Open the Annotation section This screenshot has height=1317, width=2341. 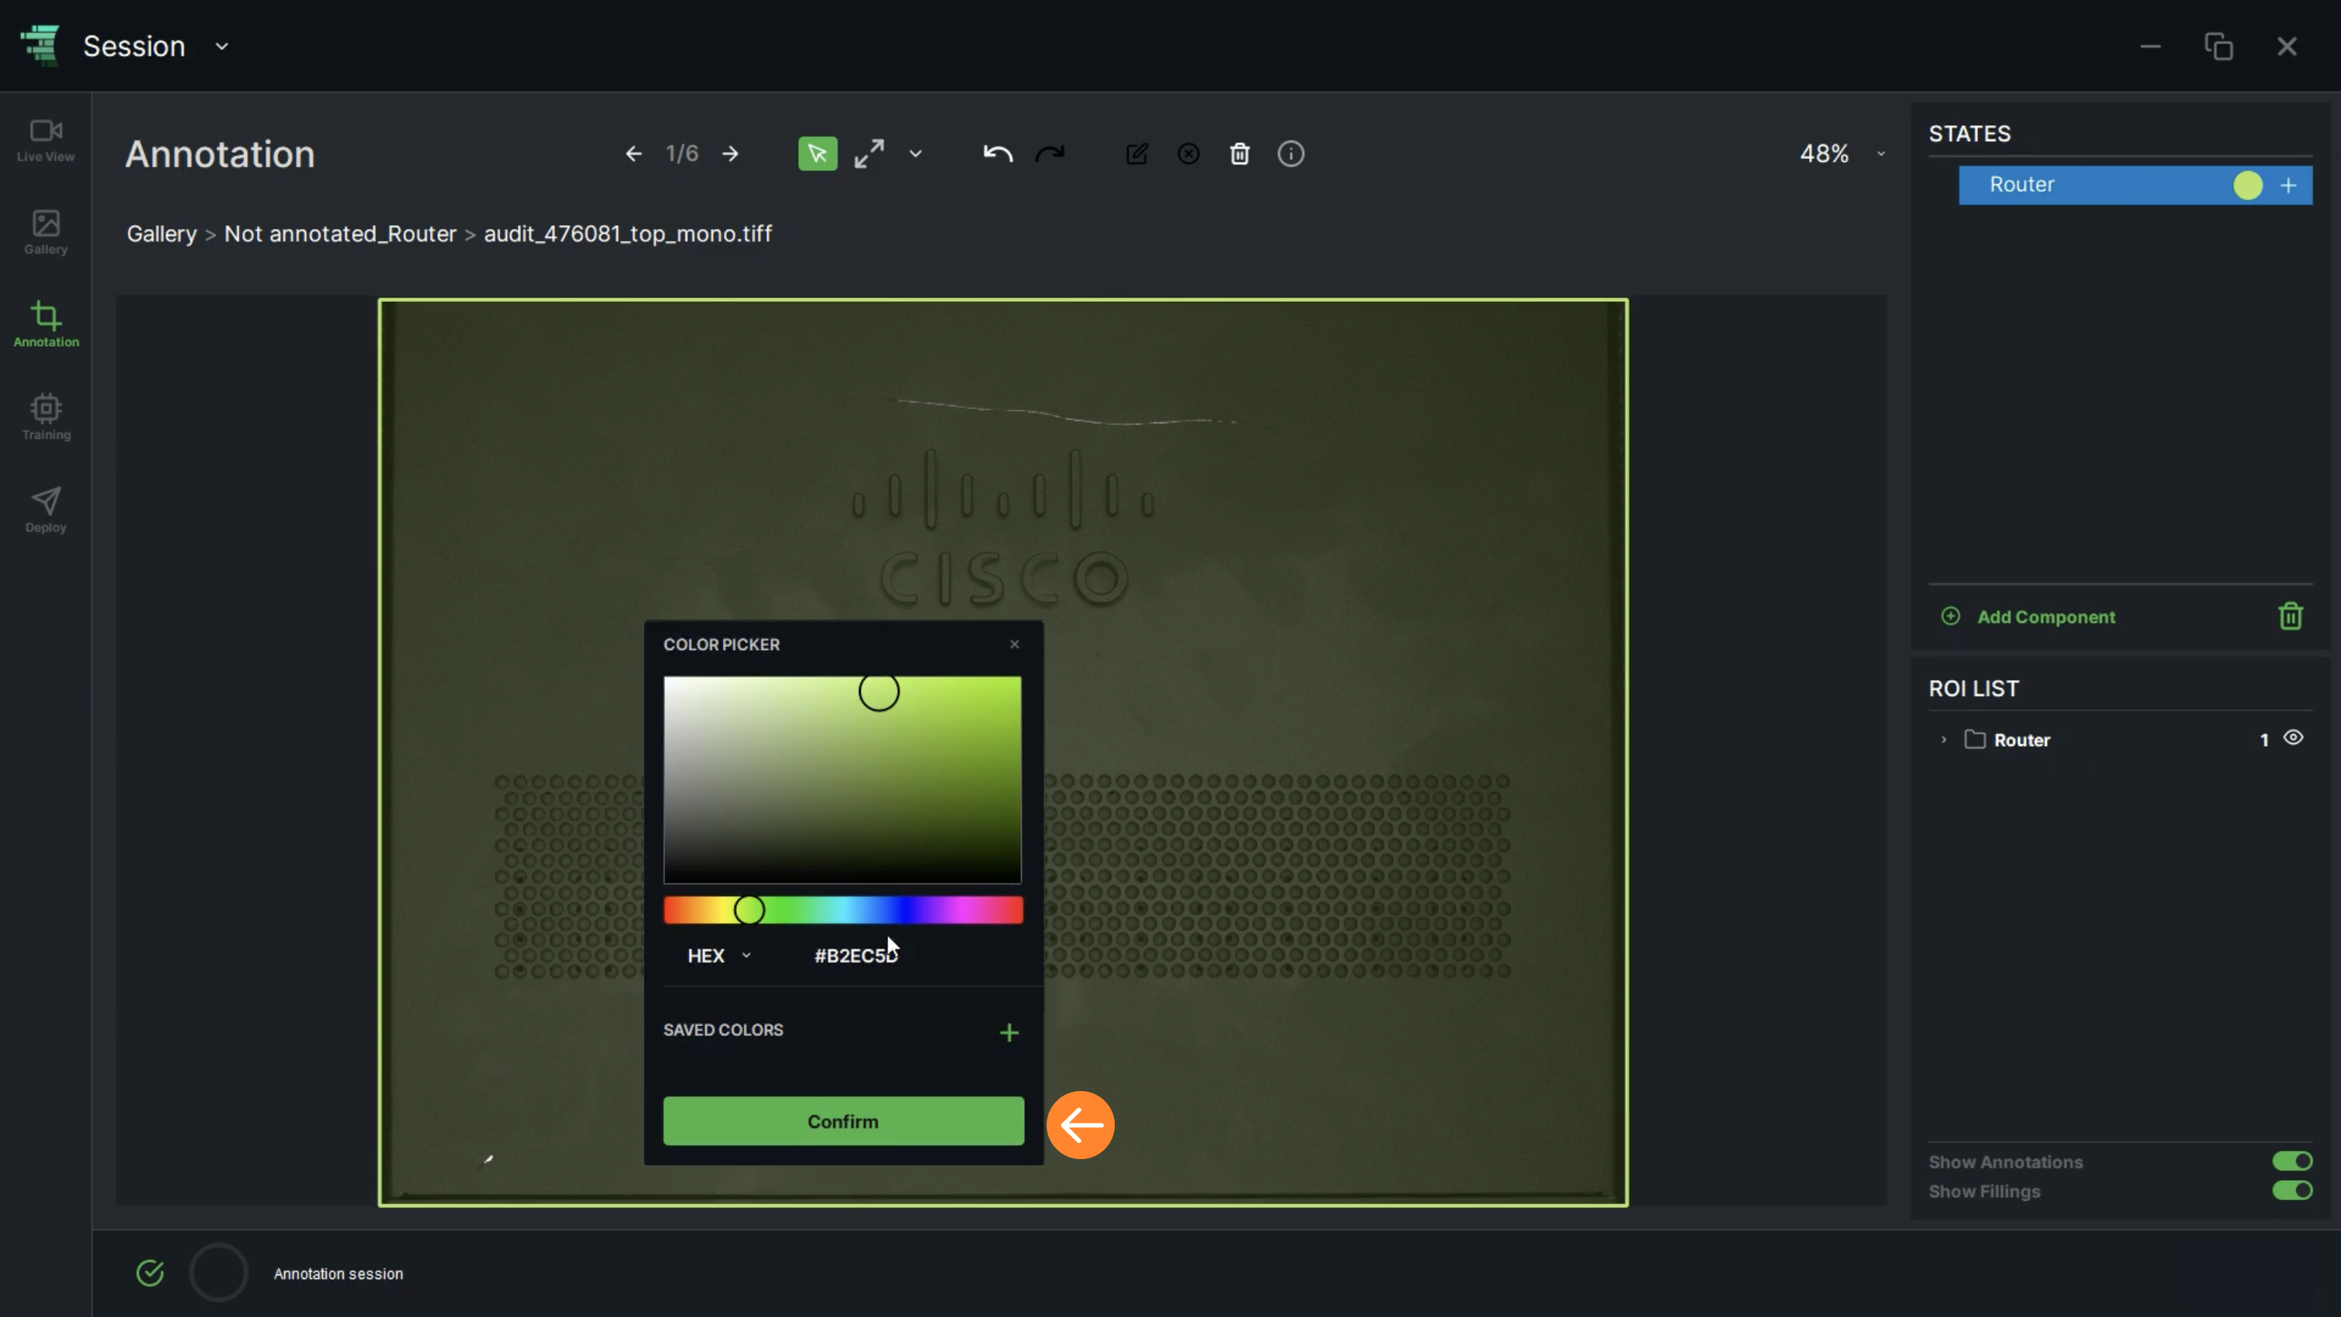point(46,325)
